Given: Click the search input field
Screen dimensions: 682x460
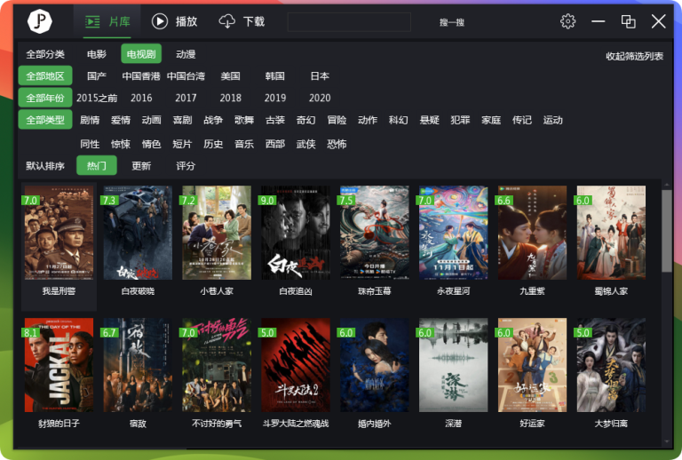Looking at the screenshot, I should 349,21.
